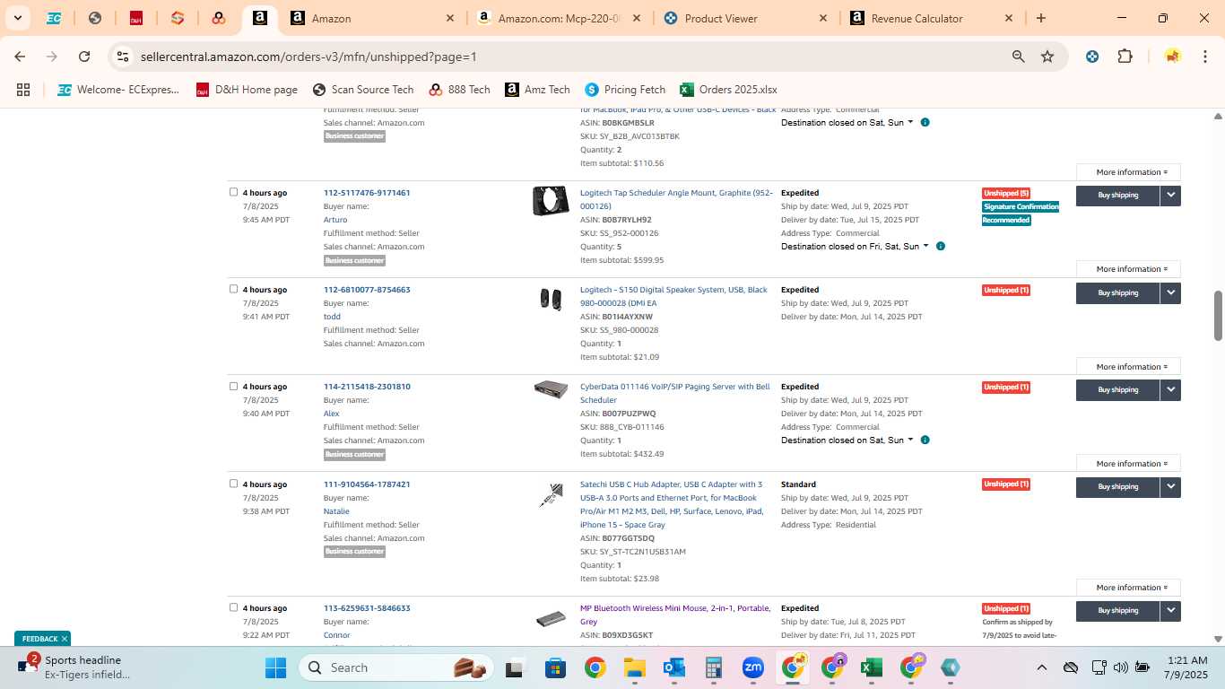
Task: Open Microsoft Store from the taskbar
Action: click(x=555, y=667)
